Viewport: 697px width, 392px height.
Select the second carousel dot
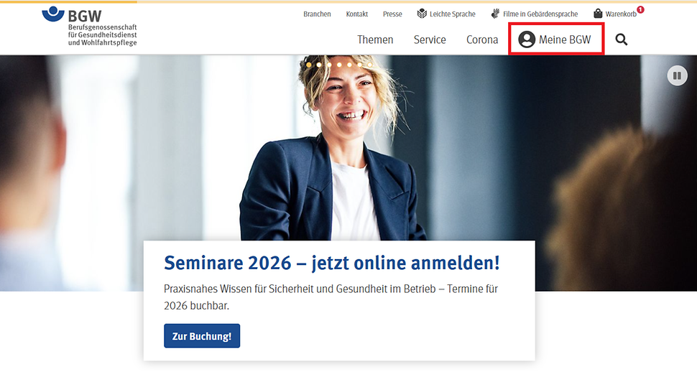point(319,65)
